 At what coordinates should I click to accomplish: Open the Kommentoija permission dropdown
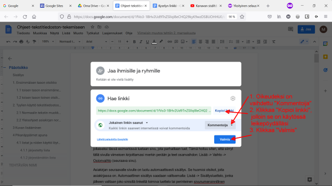coord(220,125)
